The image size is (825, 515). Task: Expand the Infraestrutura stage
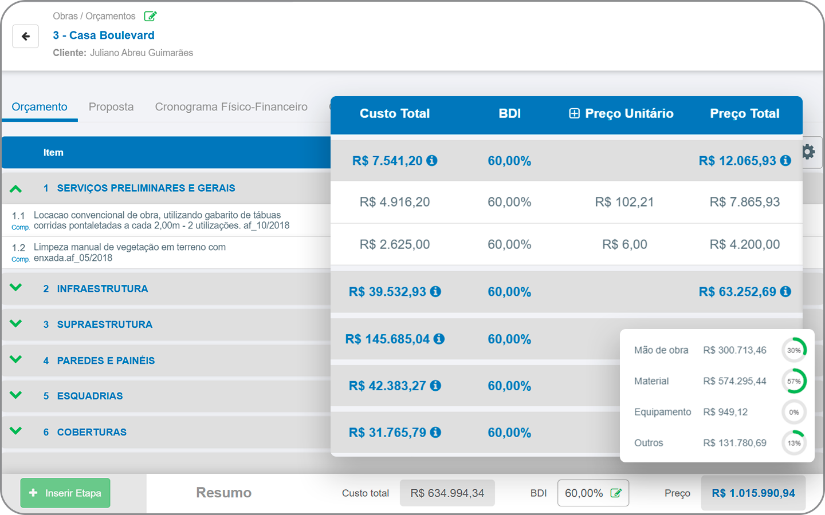pos(16,288)
